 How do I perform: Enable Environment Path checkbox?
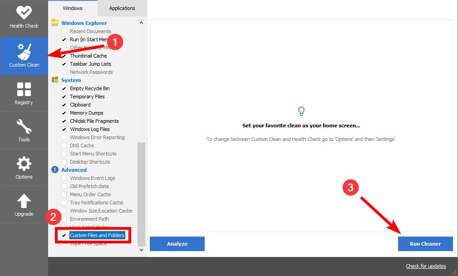pos(64,219)
